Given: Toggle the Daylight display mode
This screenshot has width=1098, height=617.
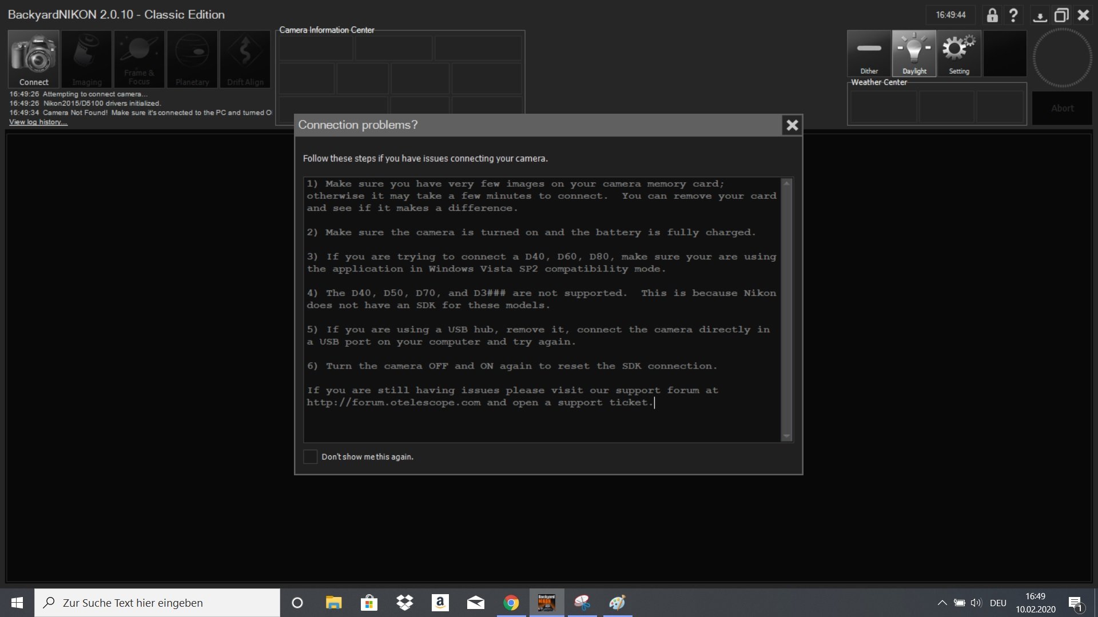Looking at the screenshot, I should (x=914, y=54).
